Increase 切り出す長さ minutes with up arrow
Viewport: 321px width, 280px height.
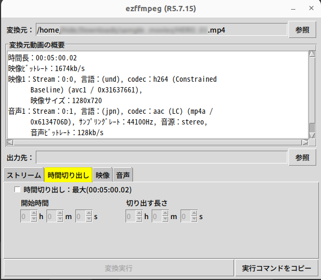(165, 213)
